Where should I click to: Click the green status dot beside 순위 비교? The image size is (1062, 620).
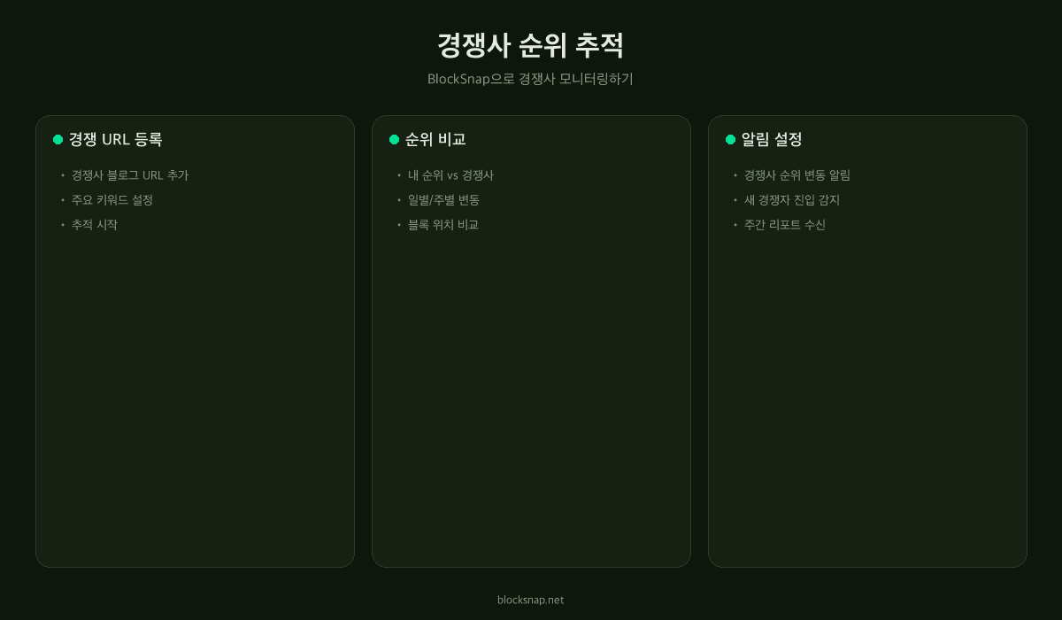394,139
